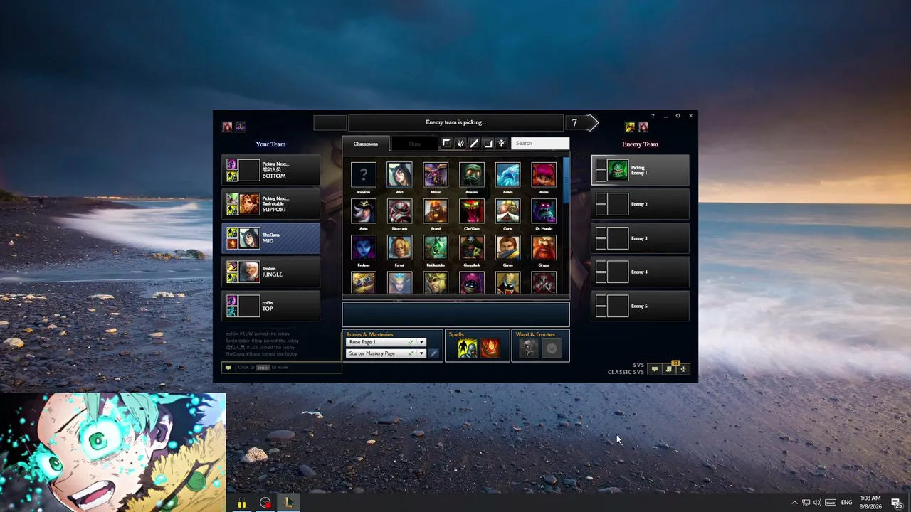Filter champions by jungle role
The width and height of the screenshot is (911, 512).
[460, 144]
